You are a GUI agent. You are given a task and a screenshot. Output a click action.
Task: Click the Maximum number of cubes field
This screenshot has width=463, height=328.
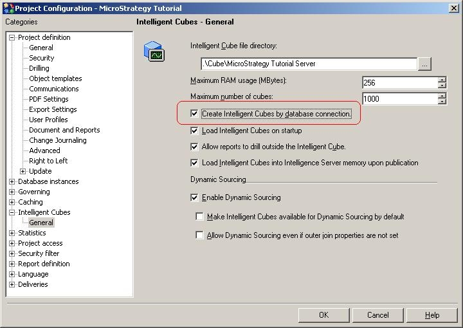tap(400, 99)
